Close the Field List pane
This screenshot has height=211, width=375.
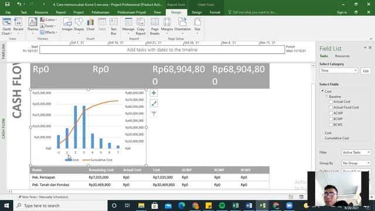click(x=370, y=47)
